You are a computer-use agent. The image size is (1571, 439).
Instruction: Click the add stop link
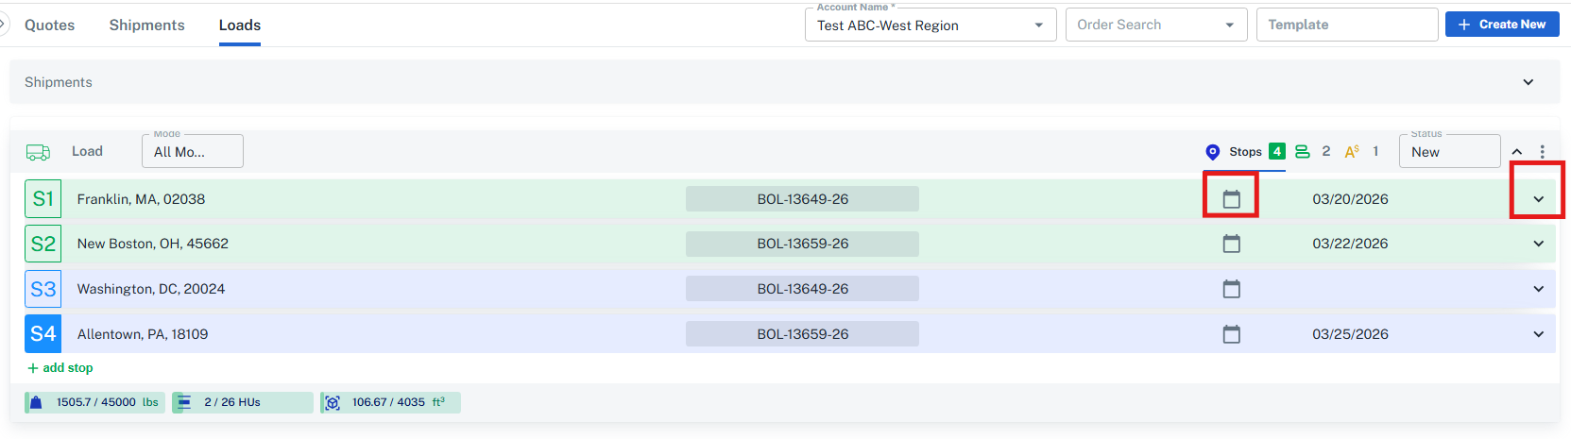pyautogui.click(x=60, y=368)
